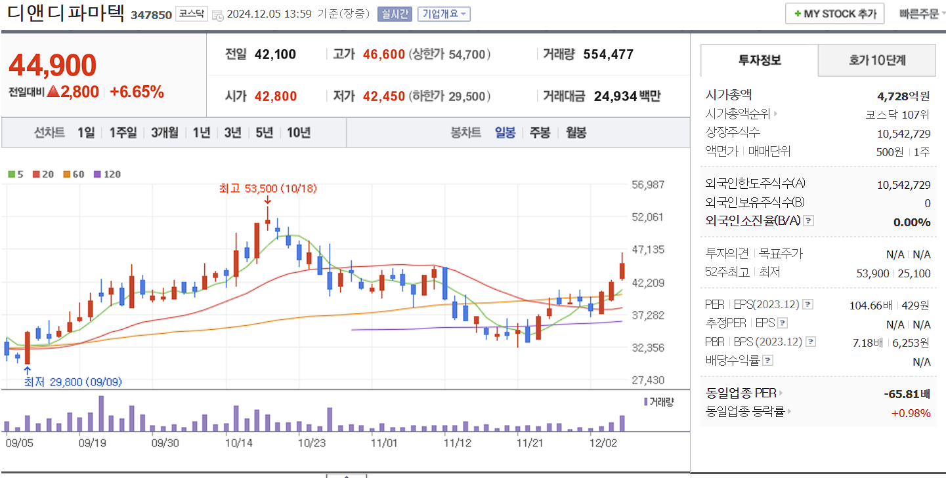Click the -65.81배 industry PER value

(907, 394)
